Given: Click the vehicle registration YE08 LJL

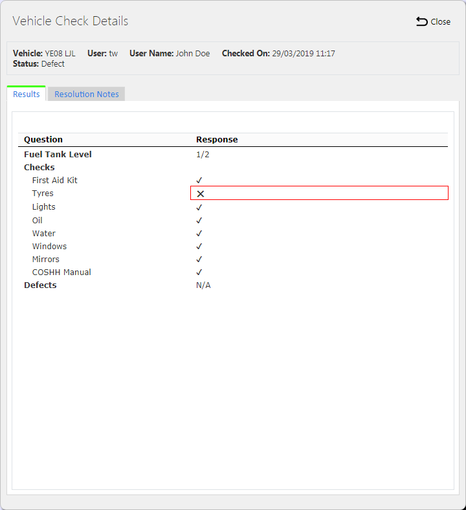Looking at the screenshot, I should [x=60, y=53].
